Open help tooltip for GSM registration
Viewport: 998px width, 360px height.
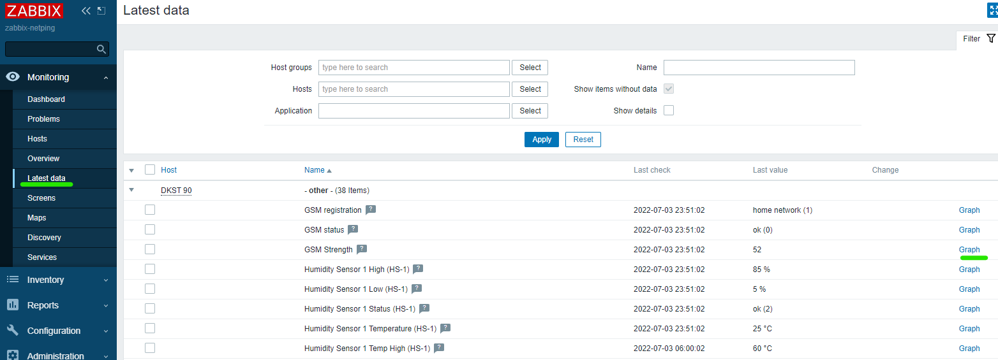pyautogui.click(x=371, y=210)
